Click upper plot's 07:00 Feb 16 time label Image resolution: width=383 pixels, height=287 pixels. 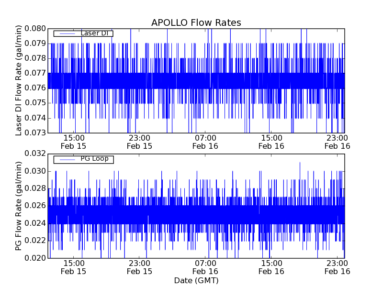click(205, 142)
